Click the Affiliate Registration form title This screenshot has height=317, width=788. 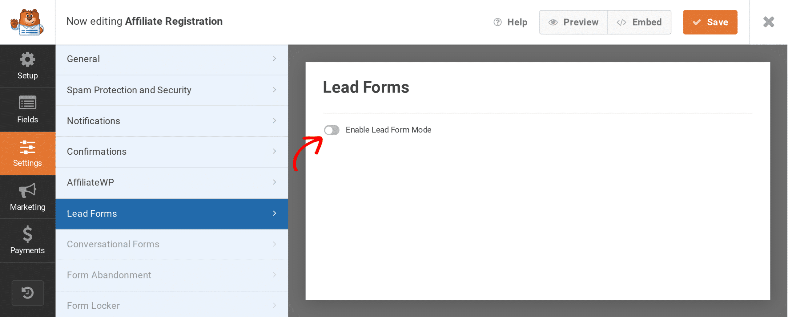coord(174,21)
